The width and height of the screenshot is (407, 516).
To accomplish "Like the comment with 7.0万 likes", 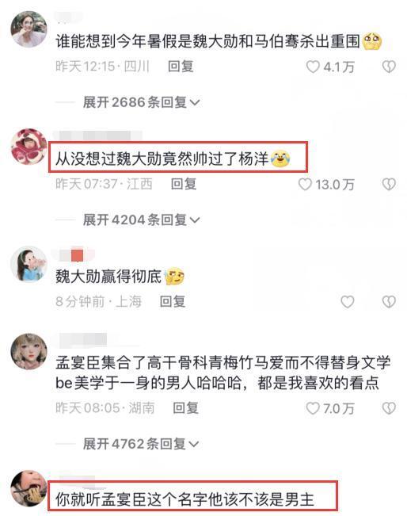I will [x=313, y=408].
